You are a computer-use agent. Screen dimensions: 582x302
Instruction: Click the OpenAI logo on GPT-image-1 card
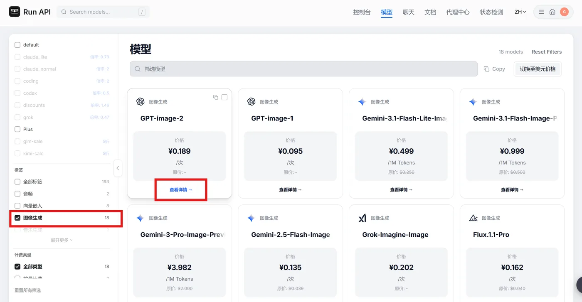251,102
